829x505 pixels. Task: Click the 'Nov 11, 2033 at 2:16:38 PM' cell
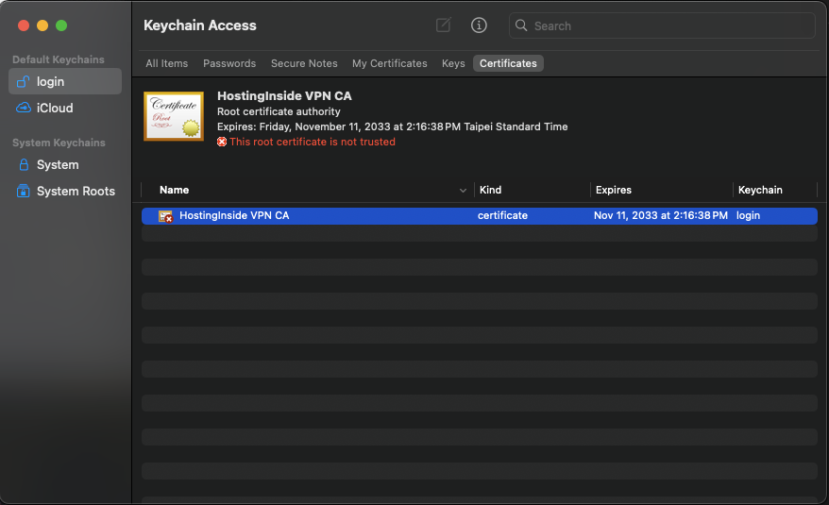660,215
